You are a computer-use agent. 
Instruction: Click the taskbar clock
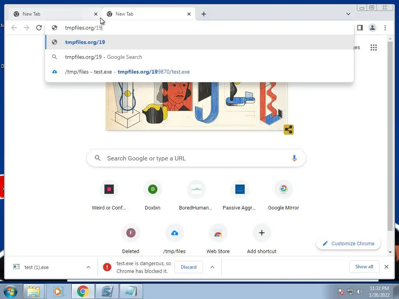point(379,292)
